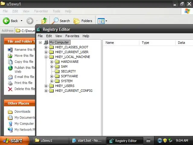Click the HKEY_USERS folder icon
Image resolution: width=193 pixels, height=145 pixels.
pos(51,86)
